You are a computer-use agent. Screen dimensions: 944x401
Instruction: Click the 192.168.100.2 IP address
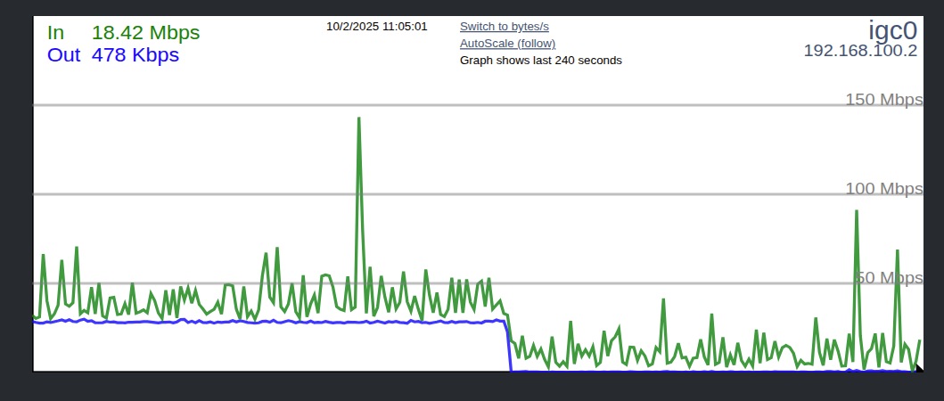860,51
